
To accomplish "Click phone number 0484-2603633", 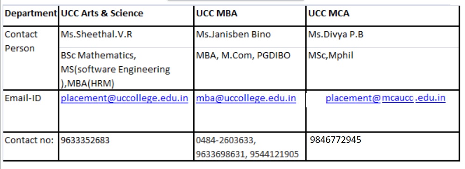I will pyautogui.click(x=225, y=140).
